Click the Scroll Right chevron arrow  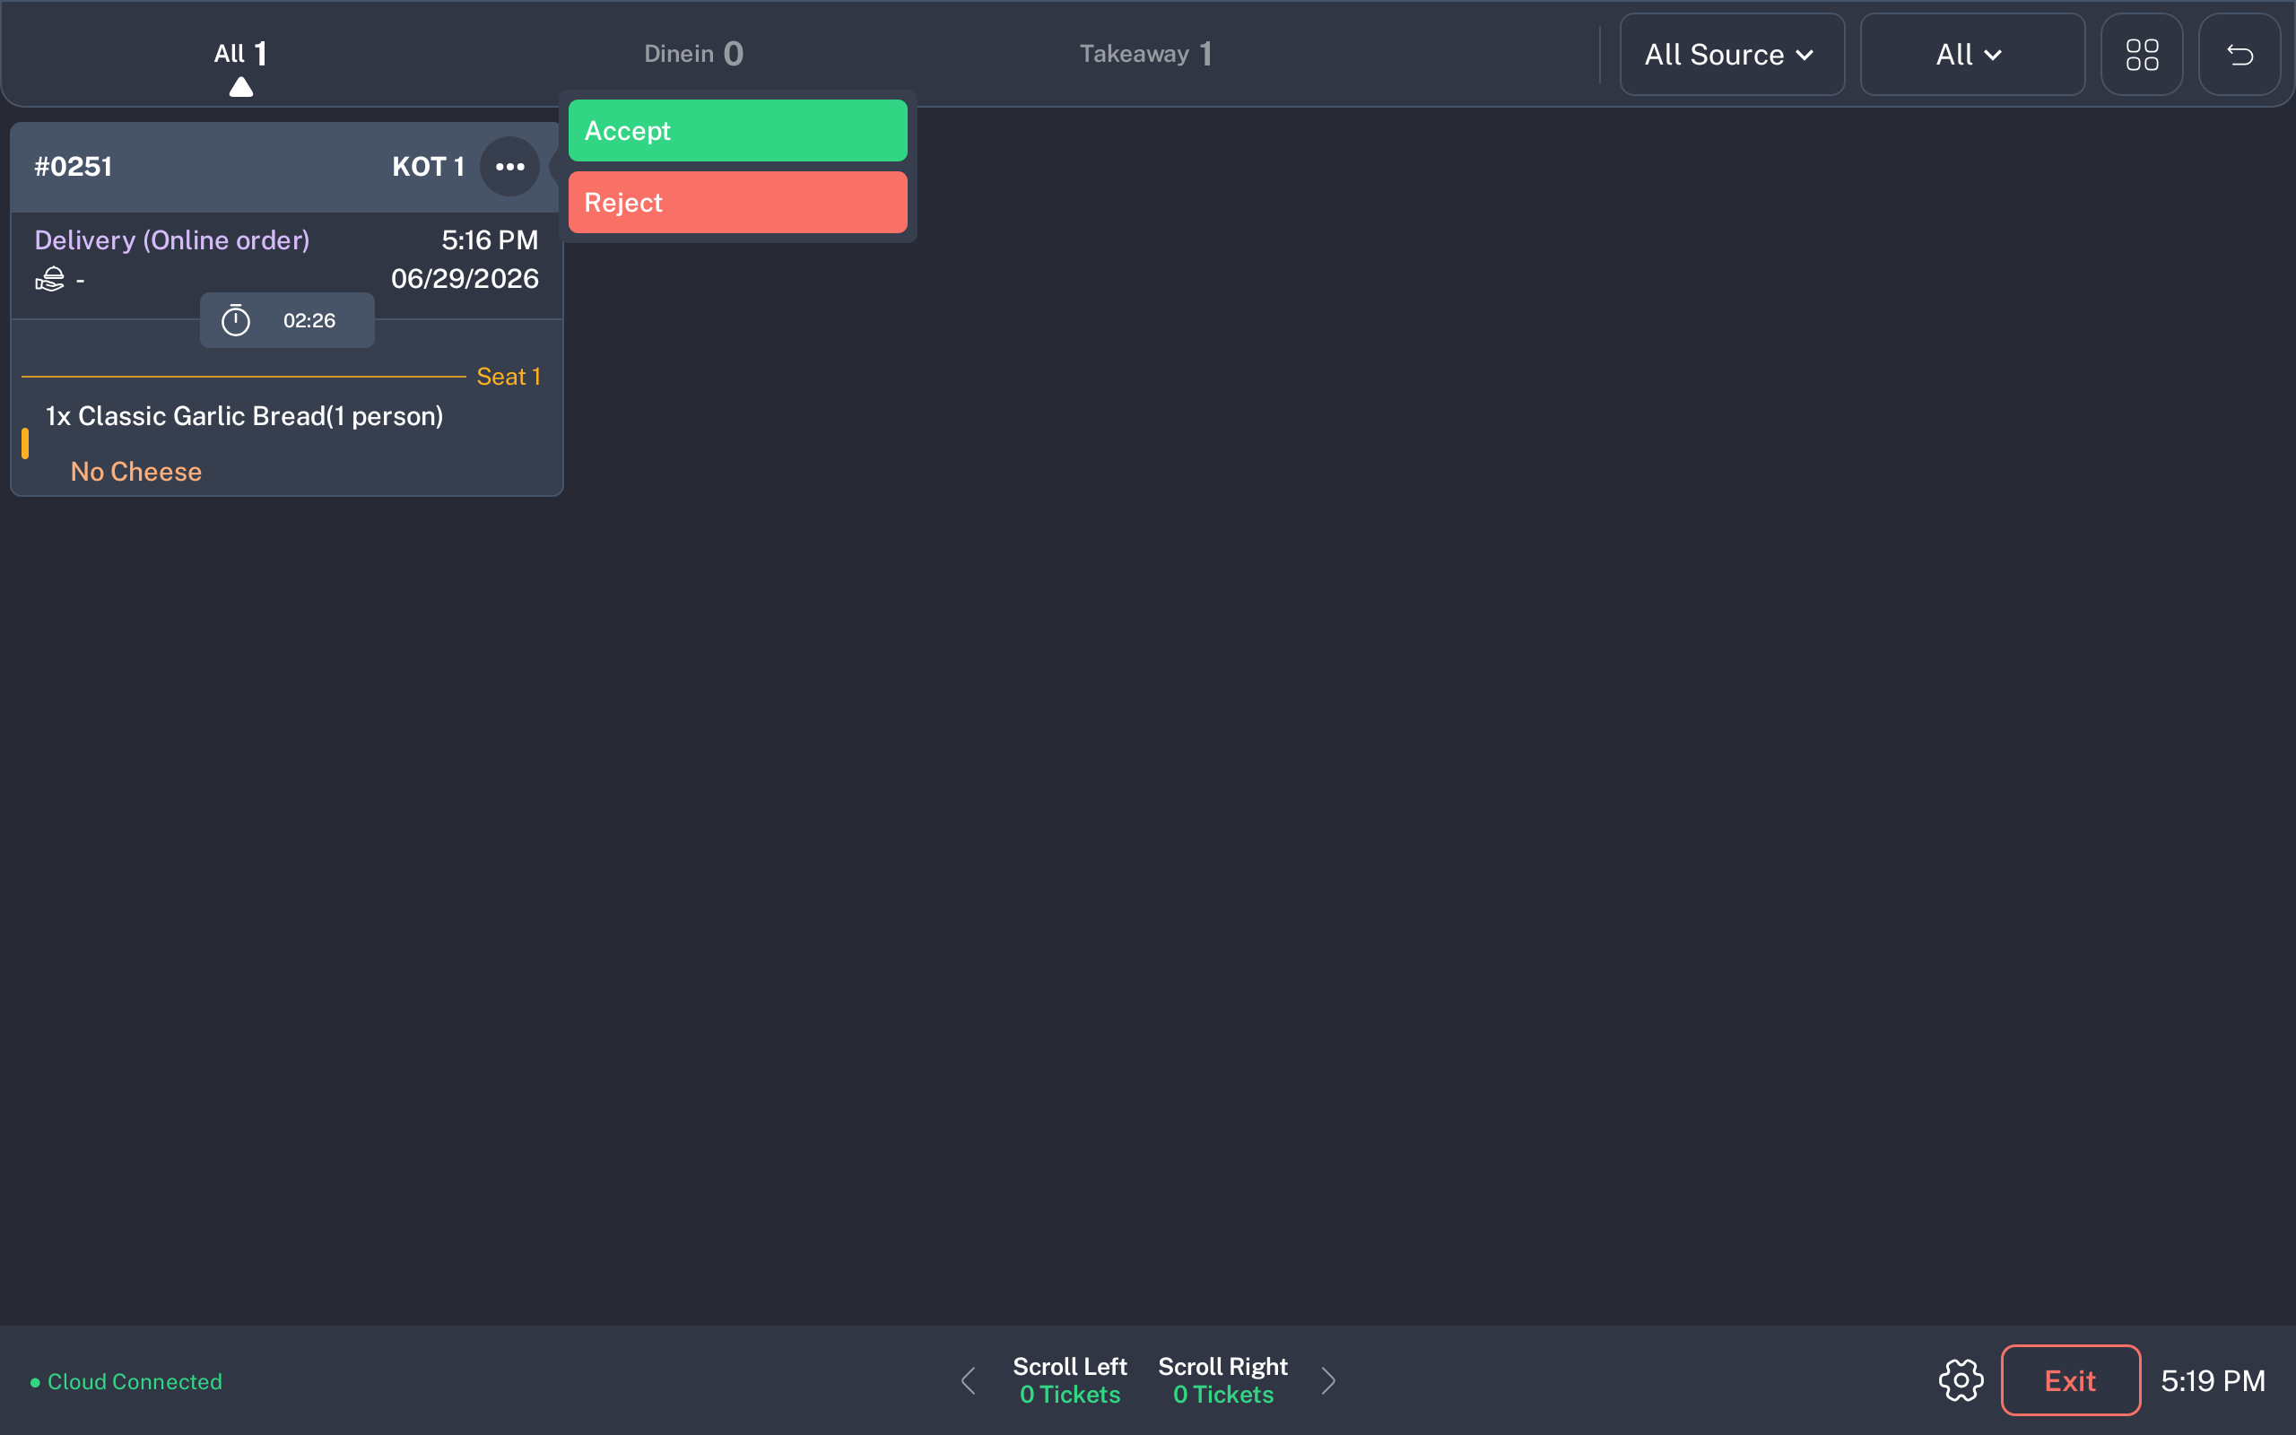(1328, 1380)
